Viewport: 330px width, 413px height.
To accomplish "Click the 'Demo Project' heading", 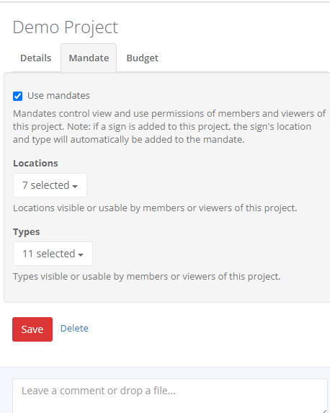I will pos(66,27).
